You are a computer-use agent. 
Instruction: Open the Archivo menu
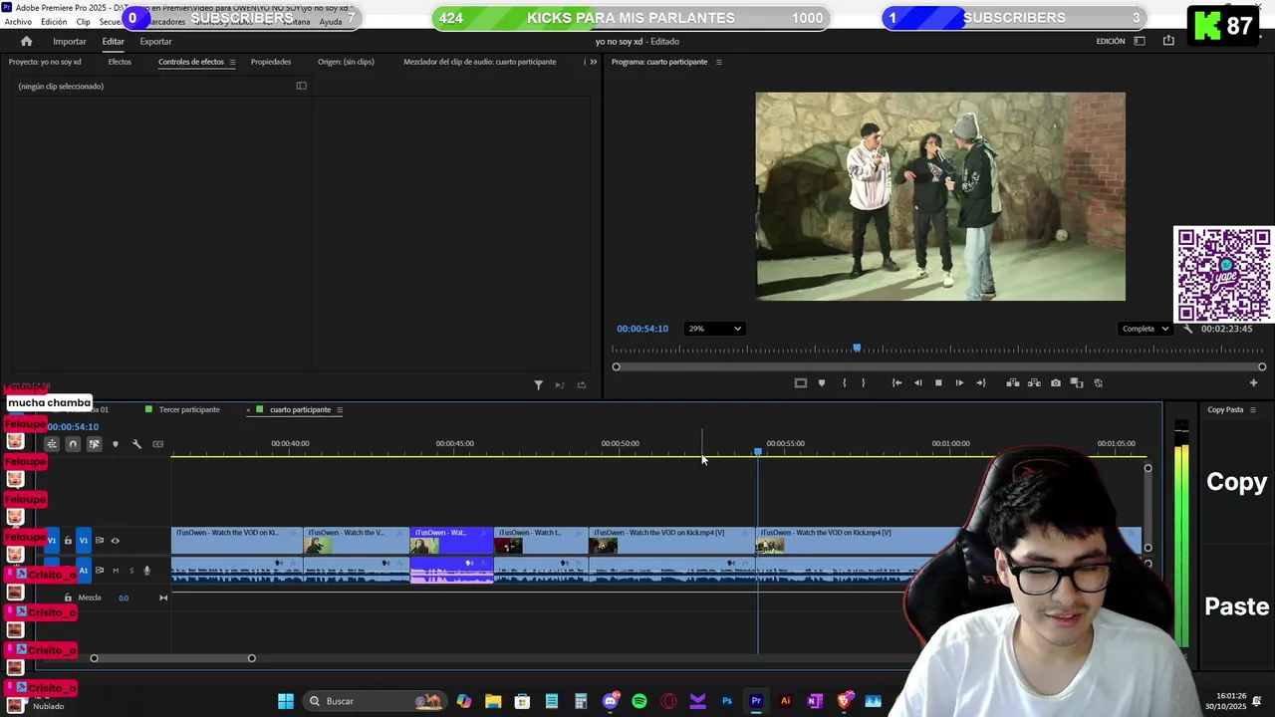pyautogui.click(x=18, y=22)
